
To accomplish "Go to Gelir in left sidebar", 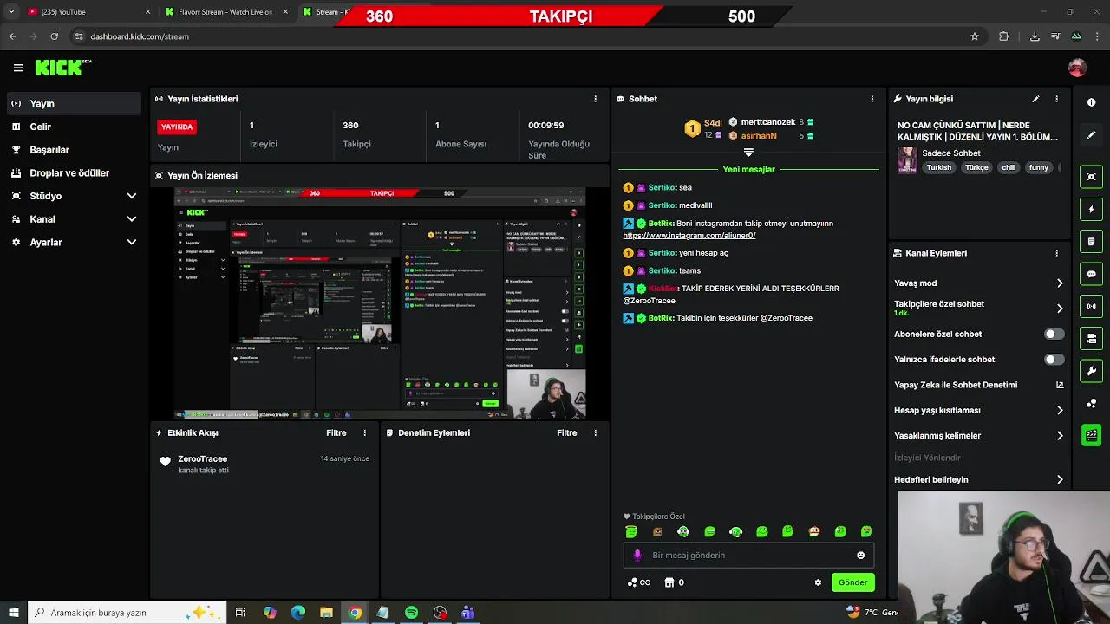I will (74, 127).
